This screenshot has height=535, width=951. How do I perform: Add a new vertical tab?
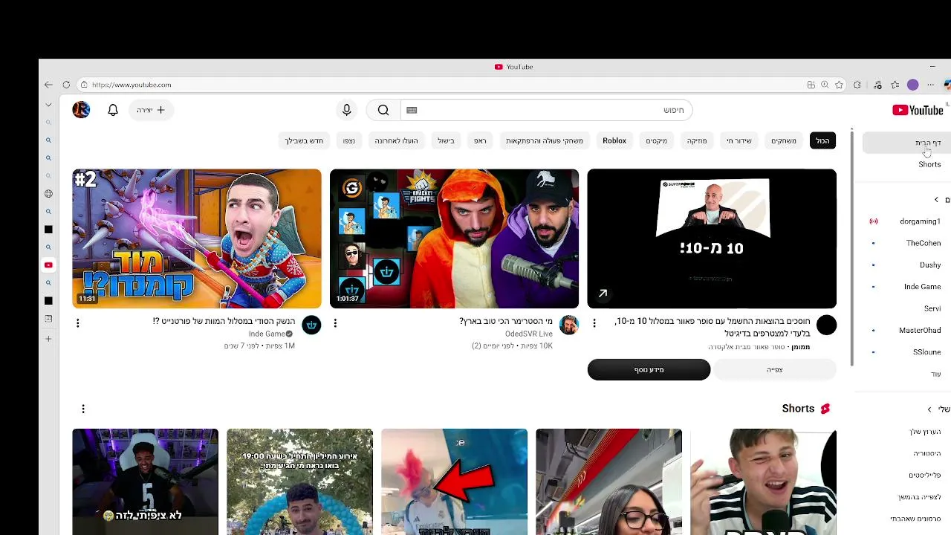click(48, 339)
